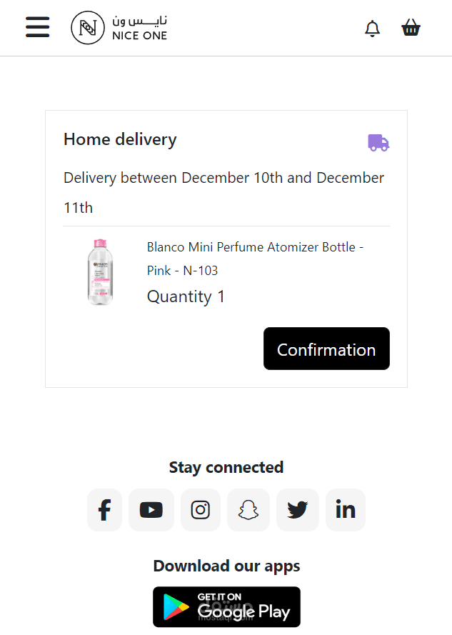Open the hamburger navigation menu
452x635 pixels.
coord(38,28)
